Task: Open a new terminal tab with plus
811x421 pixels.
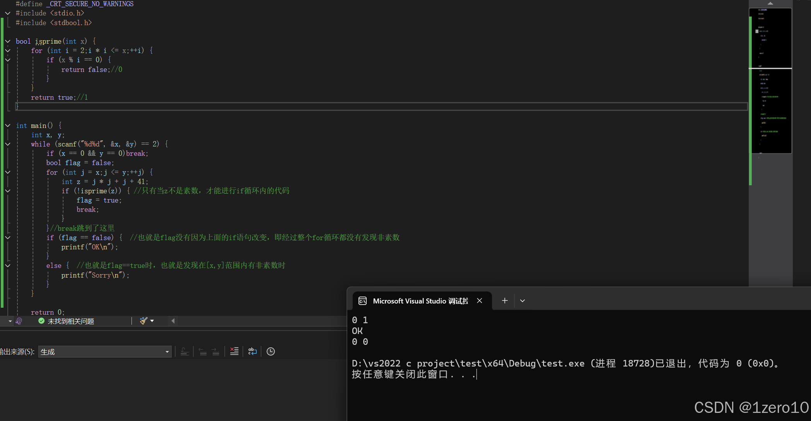Action: 505,301
